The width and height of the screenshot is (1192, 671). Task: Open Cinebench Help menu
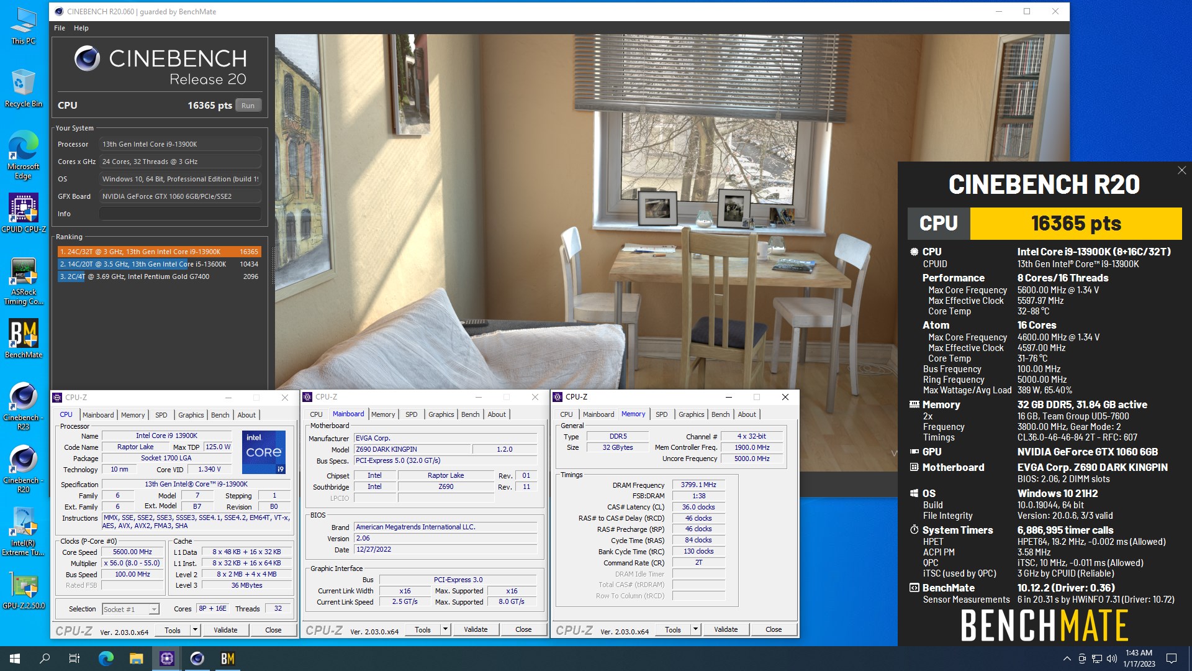[81, 28]
